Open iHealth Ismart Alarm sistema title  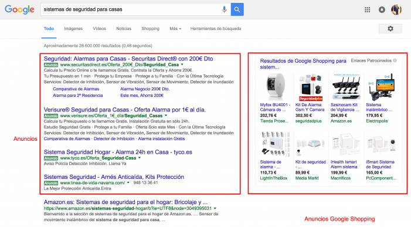point(344,164)
